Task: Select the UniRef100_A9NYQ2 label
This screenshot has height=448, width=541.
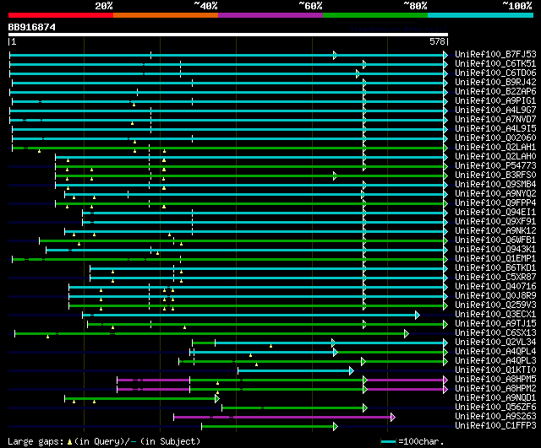Action: tap(495, 194)
